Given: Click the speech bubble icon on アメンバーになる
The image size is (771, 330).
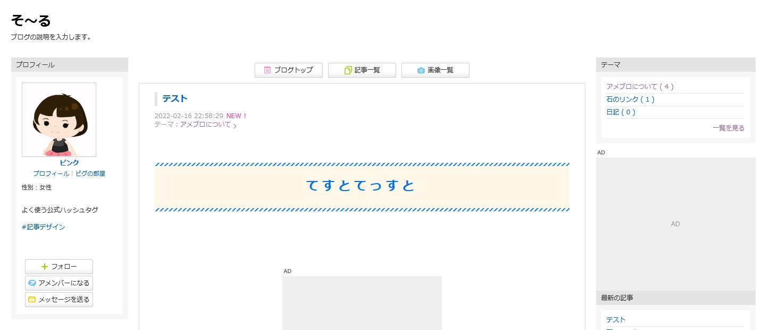Looking at the screenshot, I should [x=32, y=283].
